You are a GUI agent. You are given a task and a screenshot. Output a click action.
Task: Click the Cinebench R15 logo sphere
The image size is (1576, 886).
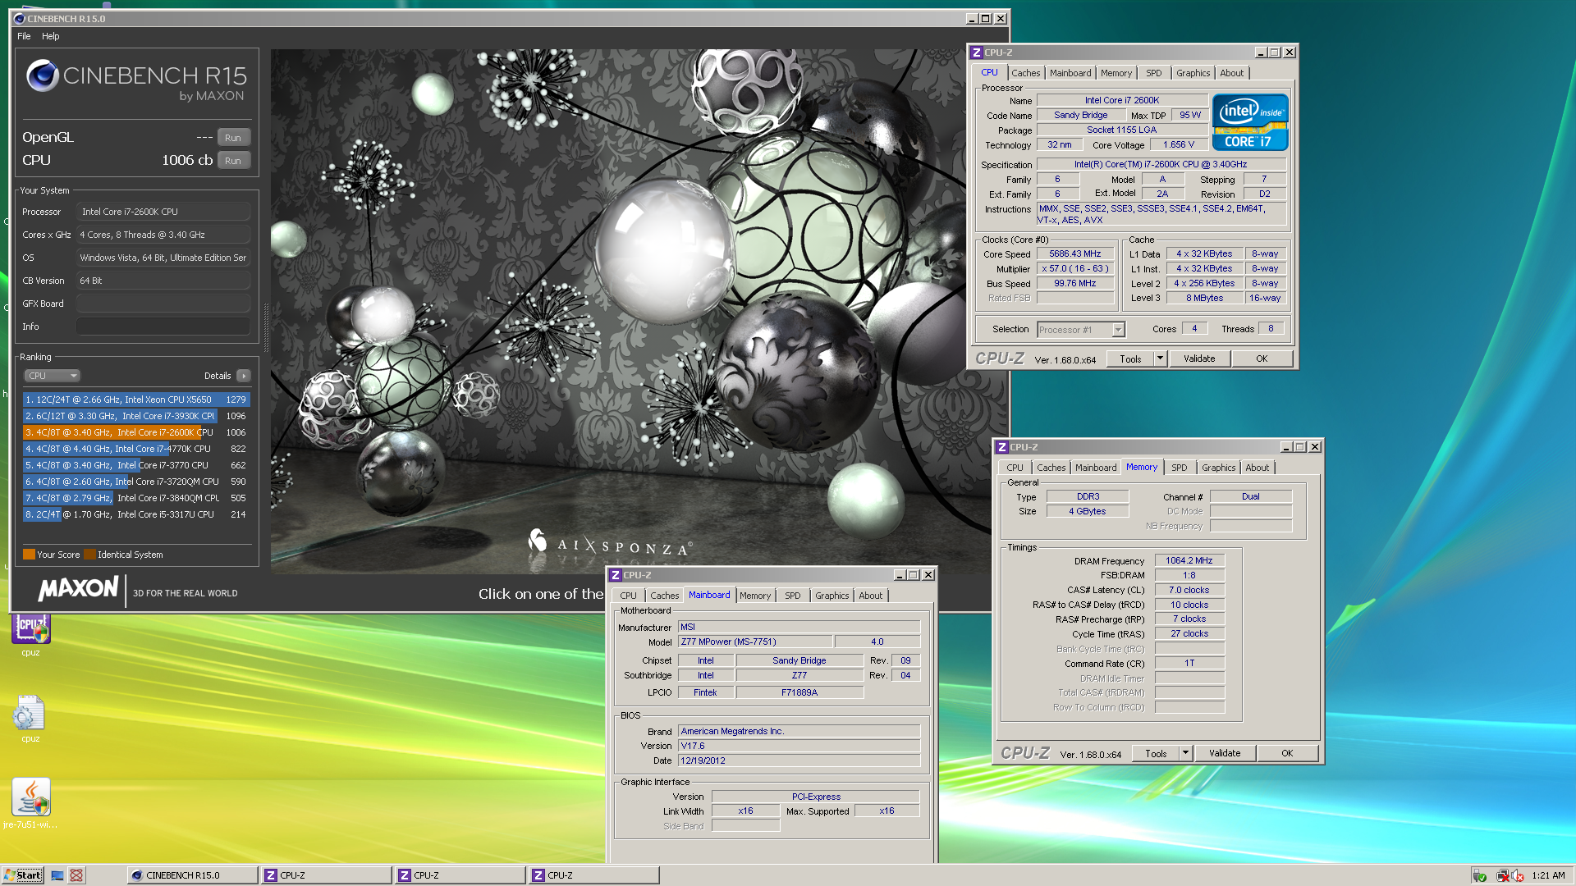pyautogui.click(x=42, y=76)
